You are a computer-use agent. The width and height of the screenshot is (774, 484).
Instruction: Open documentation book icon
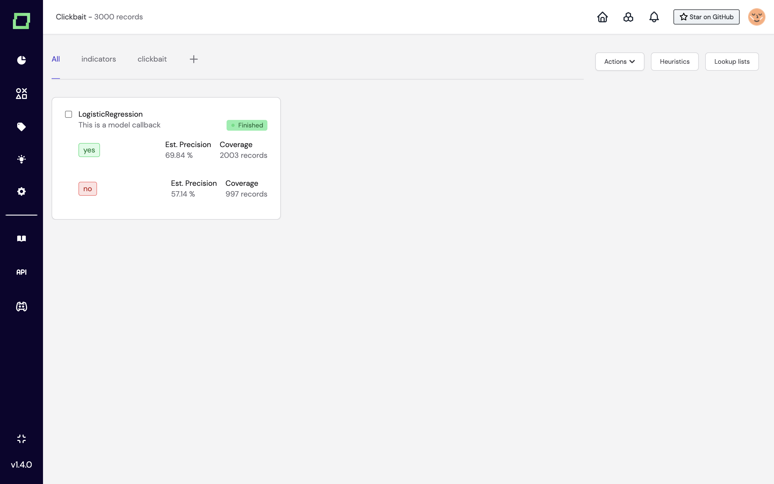[21, 239]
